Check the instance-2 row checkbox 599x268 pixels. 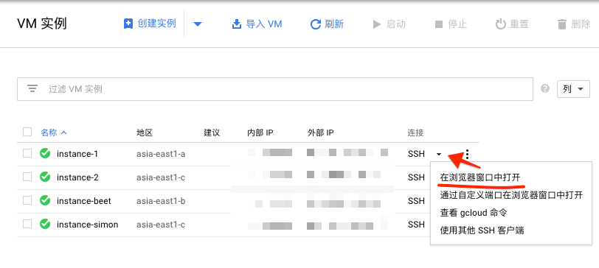click(27, 177)
